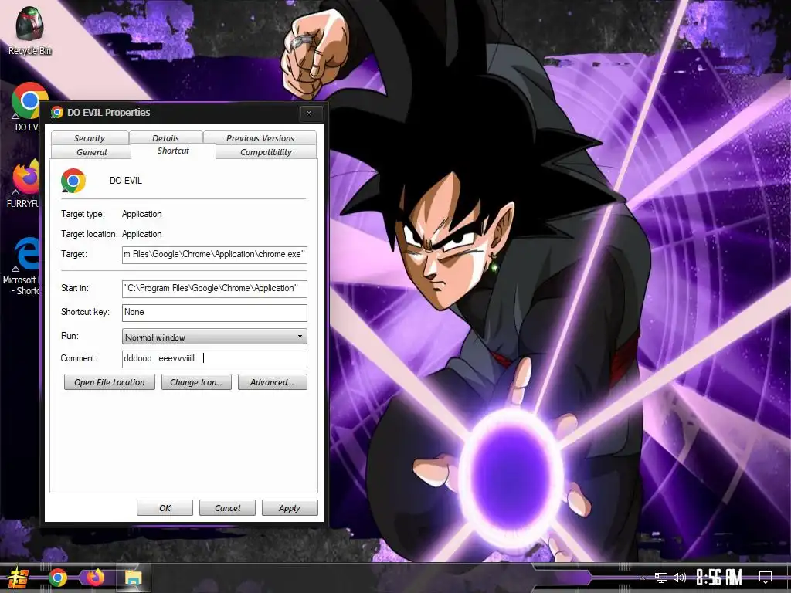The image size is (791, 593).
Task: Switch to the Compatibility tab
Action: coord(266,152)
